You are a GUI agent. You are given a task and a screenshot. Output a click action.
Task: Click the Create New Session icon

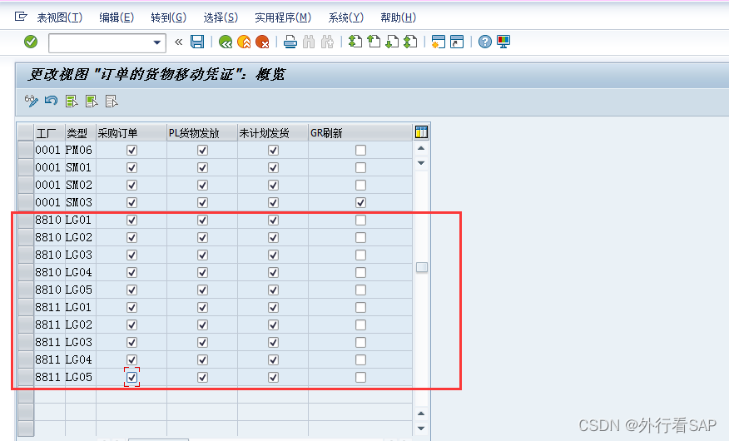point(439,42)
